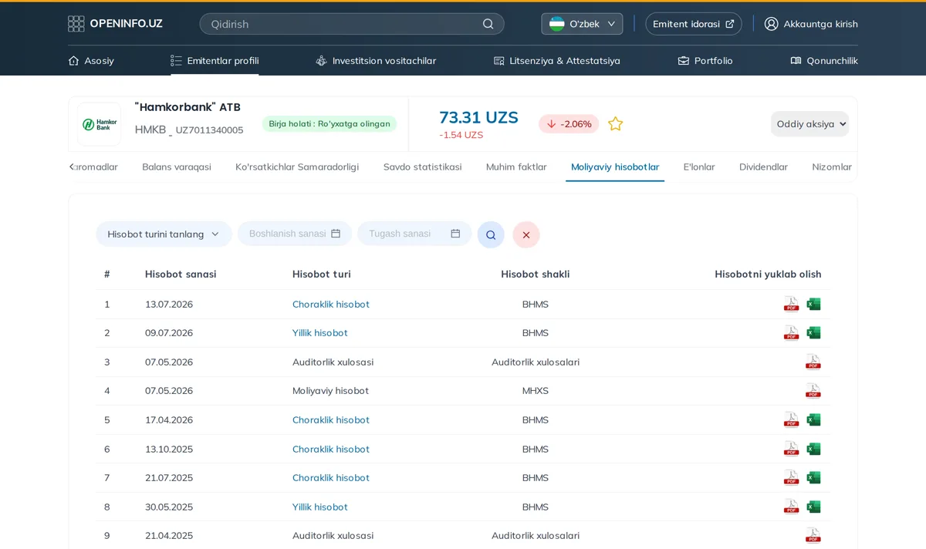Click the account user icon
The image size is (926, 549).
[x=771, y=24]
